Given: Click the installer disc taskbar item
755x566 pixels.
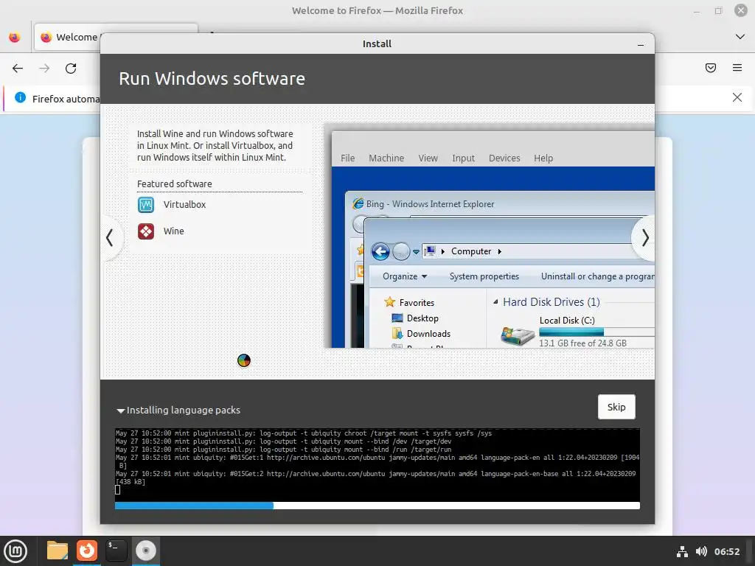Looking at the screenshot, I should [x=146, y=551].
